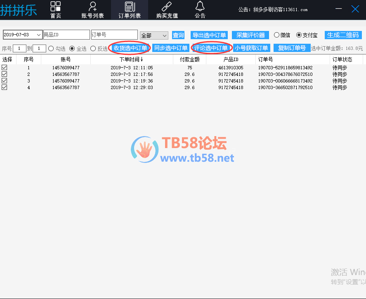Click order time 2019-7-3 12:29:03
The height and width of the screenshot is (299, 366).
(132, 87)
